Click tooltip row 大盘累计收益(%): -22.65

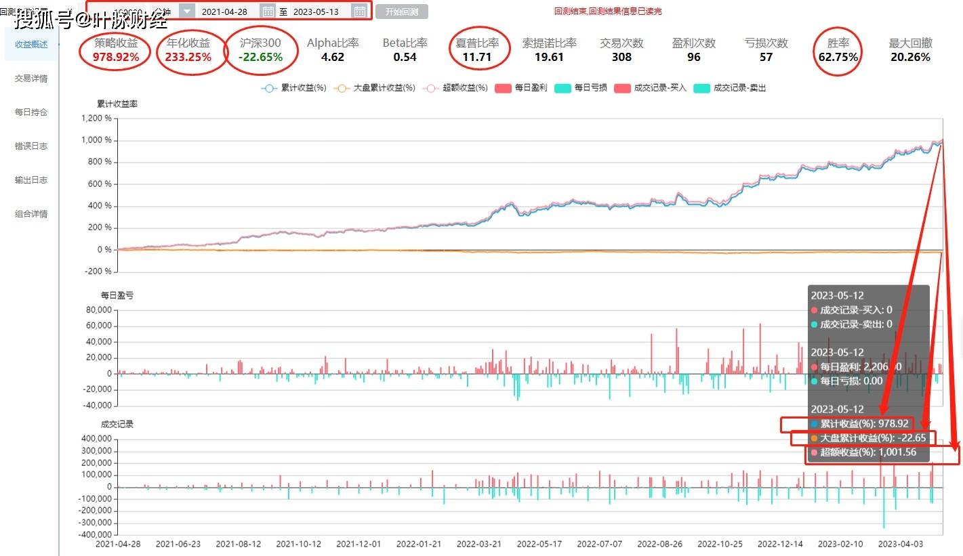[x=868, y=438]
